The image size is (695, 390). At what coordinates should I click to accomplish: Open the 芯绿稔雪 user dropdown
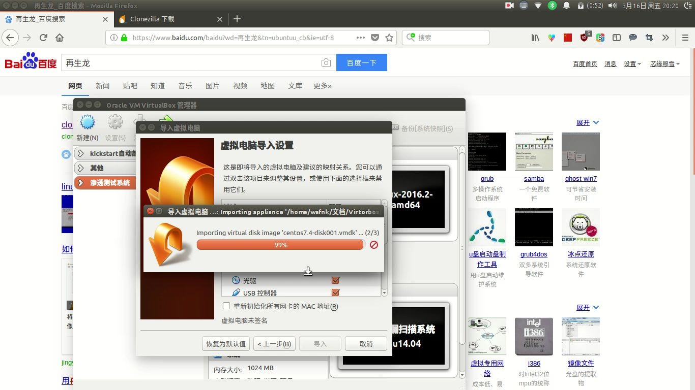[x=665, y=64]
